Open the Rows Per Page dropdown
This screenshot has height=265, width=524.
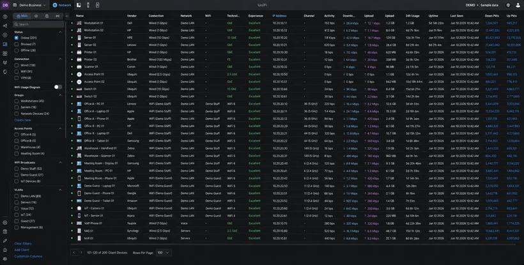click(164, 253)
